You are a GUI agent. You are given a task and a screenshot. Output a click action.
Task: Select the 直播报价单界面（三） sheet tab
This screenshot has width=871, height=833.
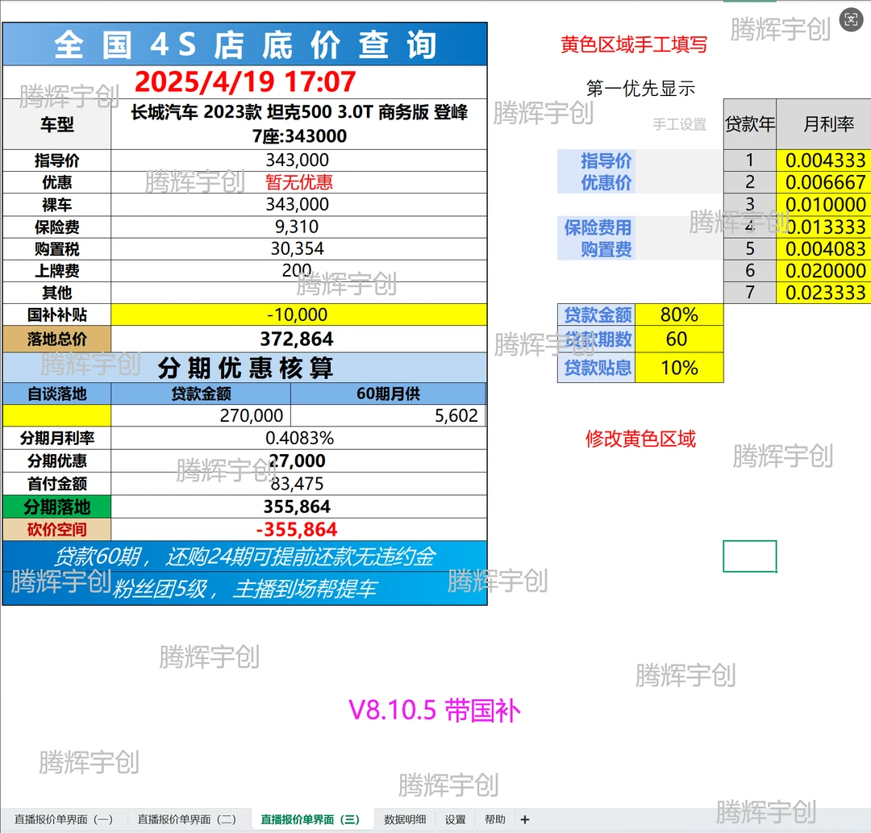[310, 819]
